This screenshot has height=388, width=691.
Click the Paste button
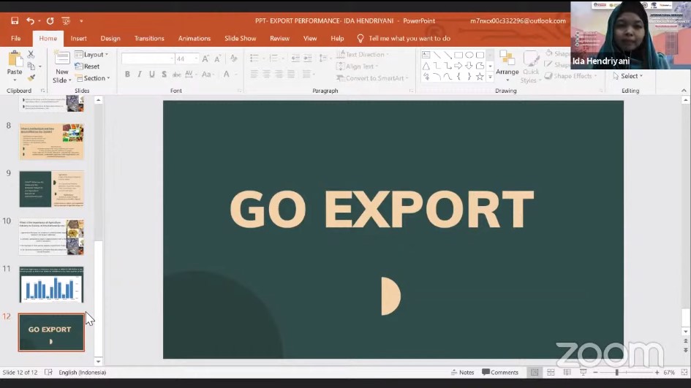(x=15, y=66)
